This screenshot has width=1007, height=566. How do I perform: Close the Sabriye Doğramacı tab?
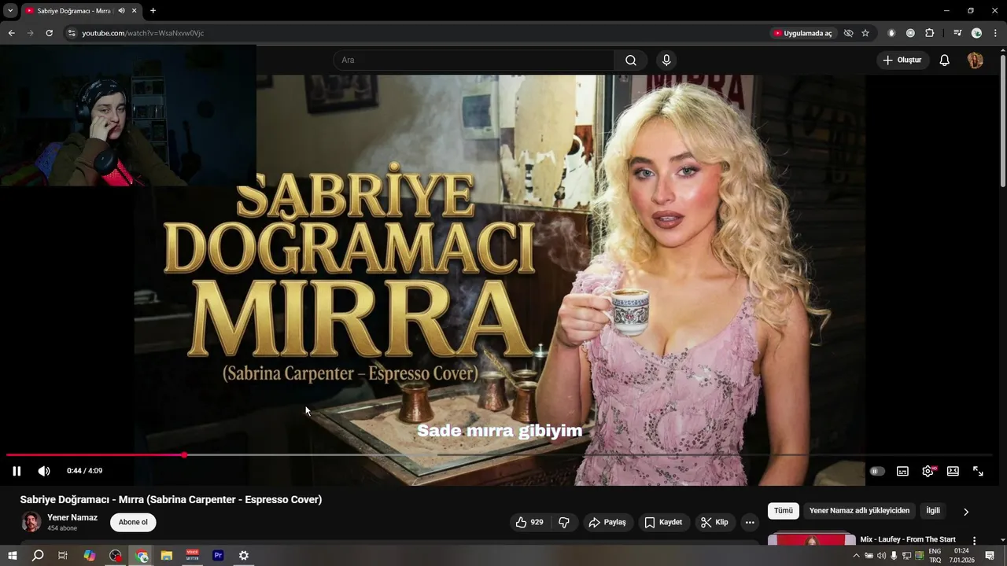135,10
